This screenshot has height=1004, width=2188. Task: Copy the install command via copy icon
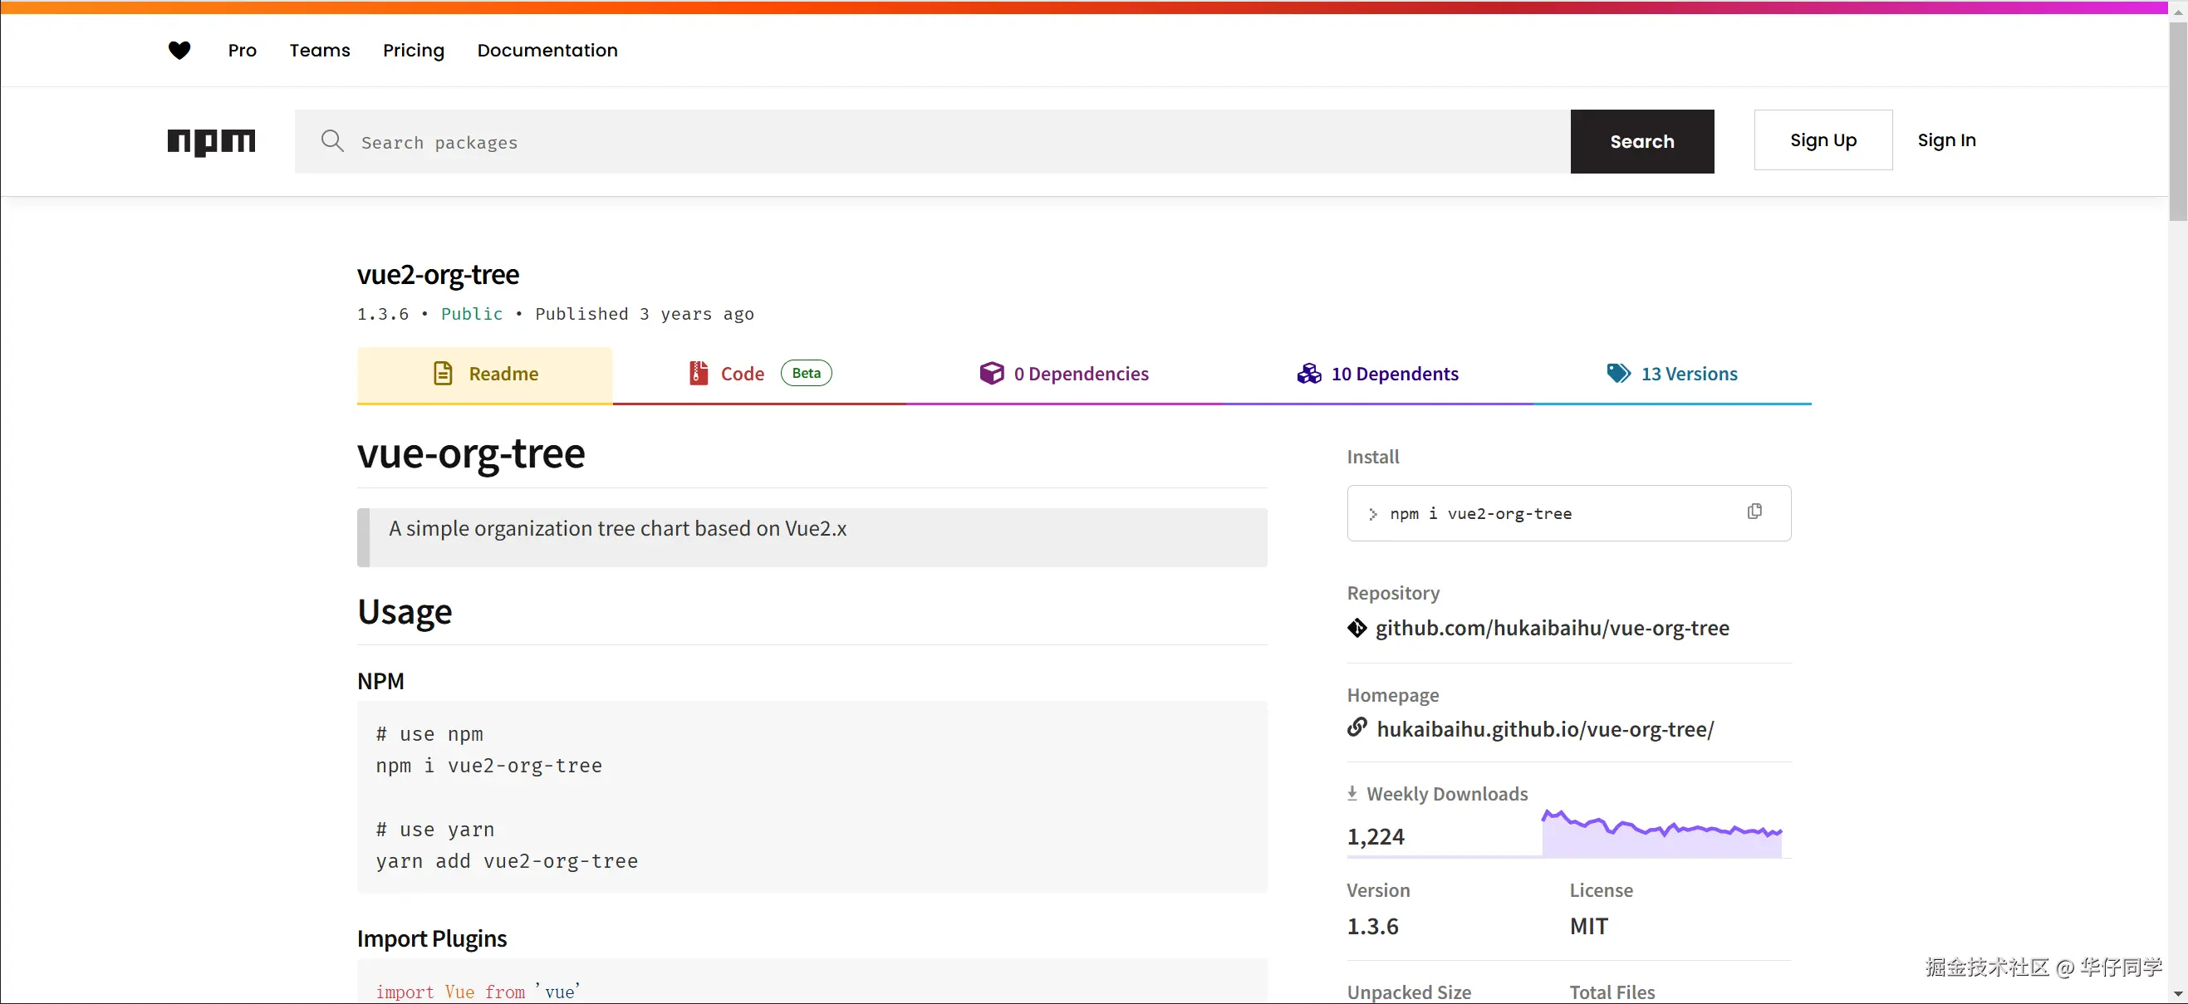pos(1754,512)
